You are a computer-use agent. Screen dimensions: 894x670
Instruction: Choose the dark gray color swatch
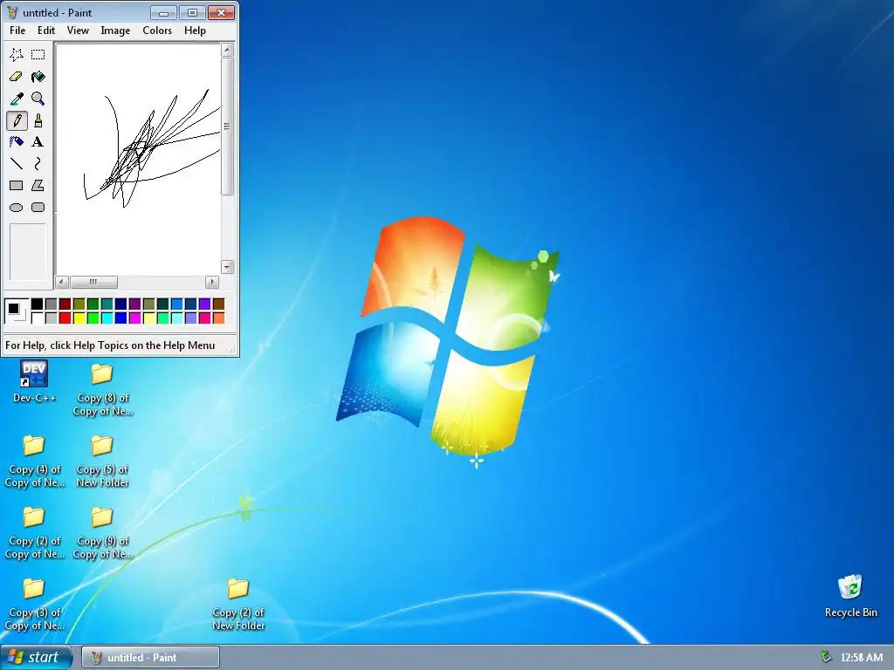(52, 304)
